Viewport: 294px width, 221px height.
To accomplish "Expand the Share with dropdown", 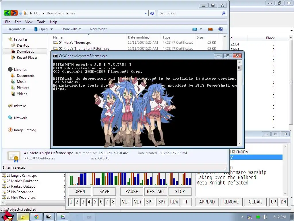I will [x=71, y=29].
